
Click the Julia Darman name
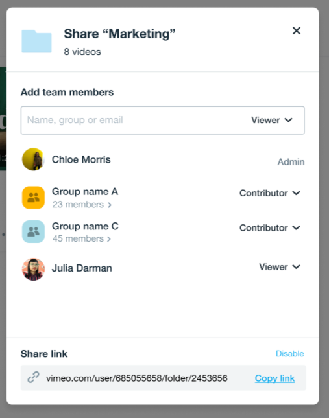coord(82,268)
